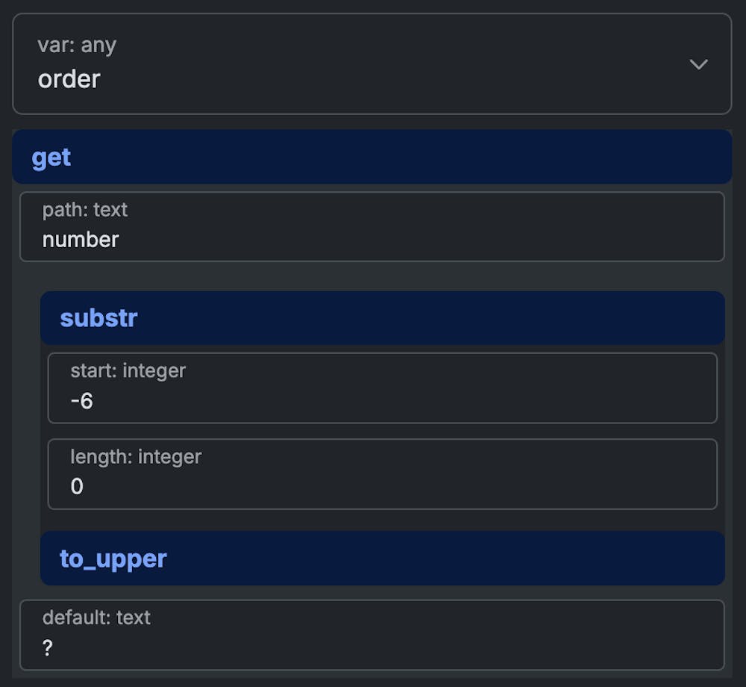Viewport: 746px width, 687px height.
Task: Click the blue substr label
Action: [98, 317]
